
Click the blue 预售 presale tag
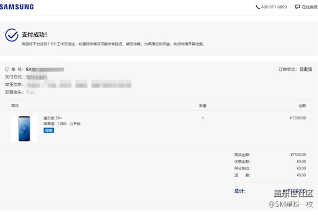click(48, 130)
